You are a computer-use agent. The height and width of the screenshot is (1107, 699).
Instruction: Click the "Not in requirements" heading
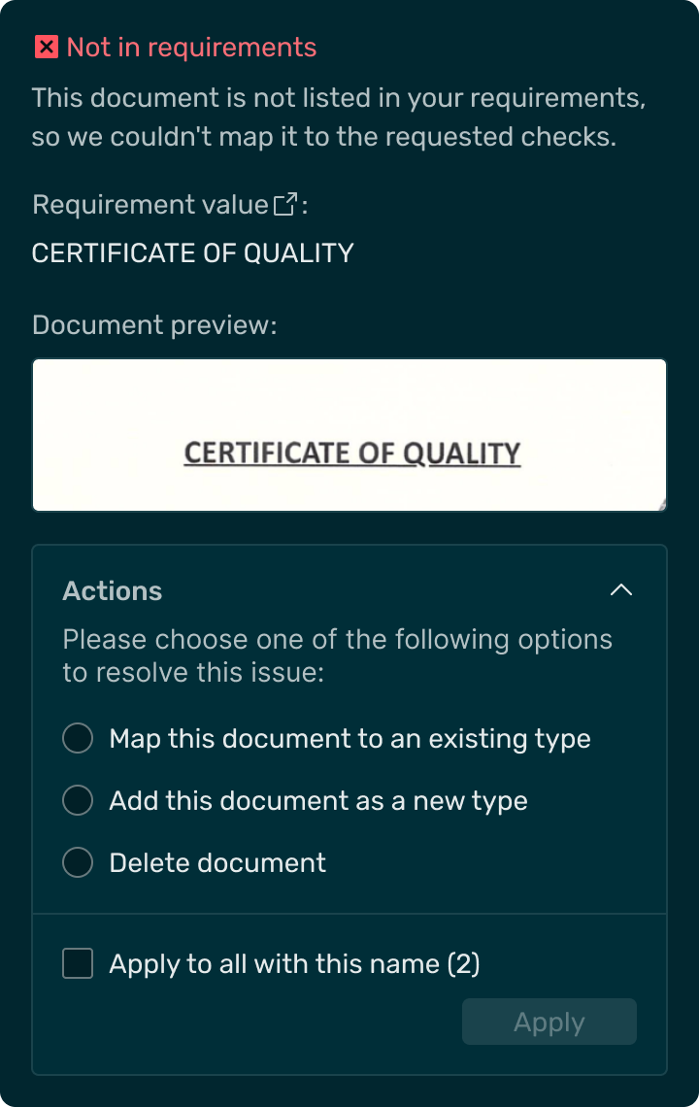[191, 47]
